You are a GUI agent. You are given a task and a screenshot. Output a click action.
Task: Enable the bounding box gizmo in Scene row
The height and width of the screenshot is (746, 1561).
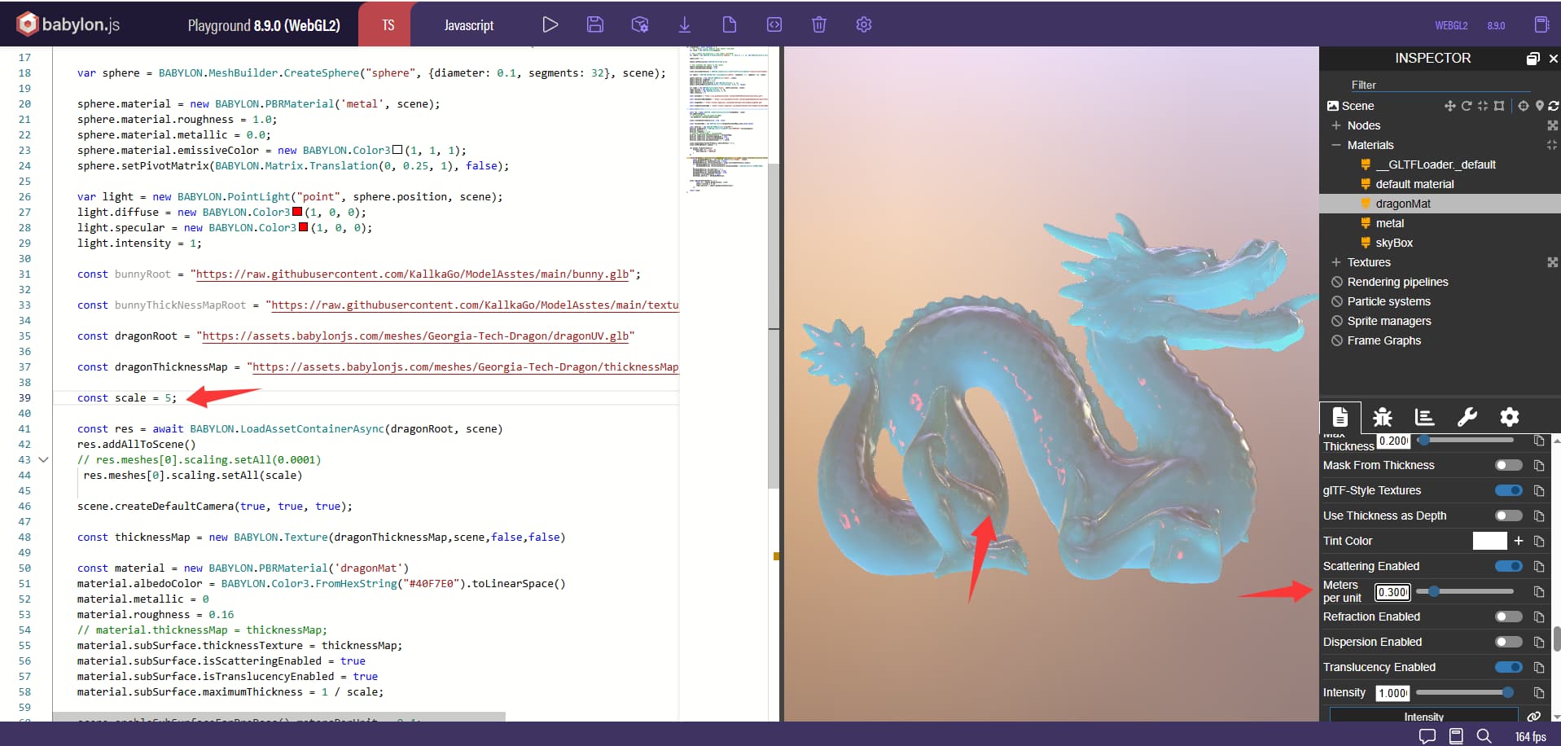[x=1499, y=106]
